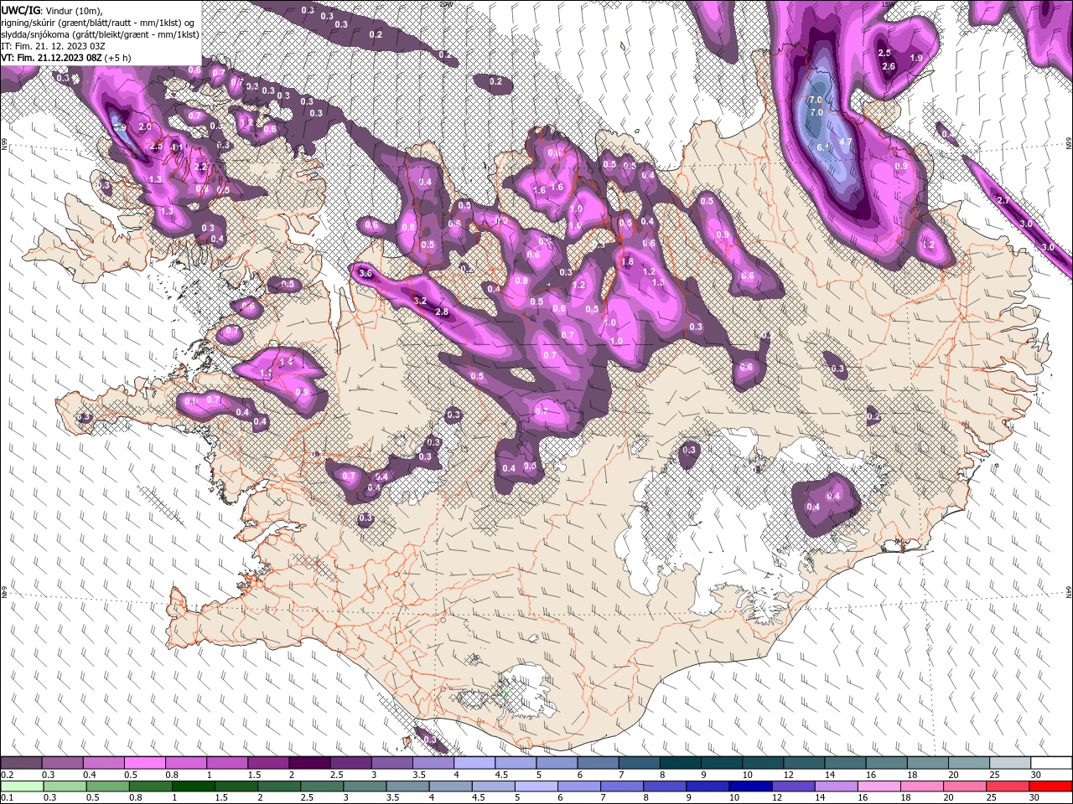
Task: Select the 1.4 precipitation value label
Action: pos(286,362)
